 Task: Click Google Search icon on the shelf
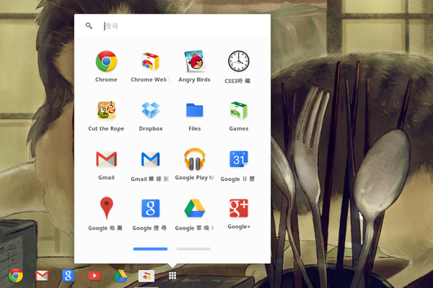(x=68, y=276)
